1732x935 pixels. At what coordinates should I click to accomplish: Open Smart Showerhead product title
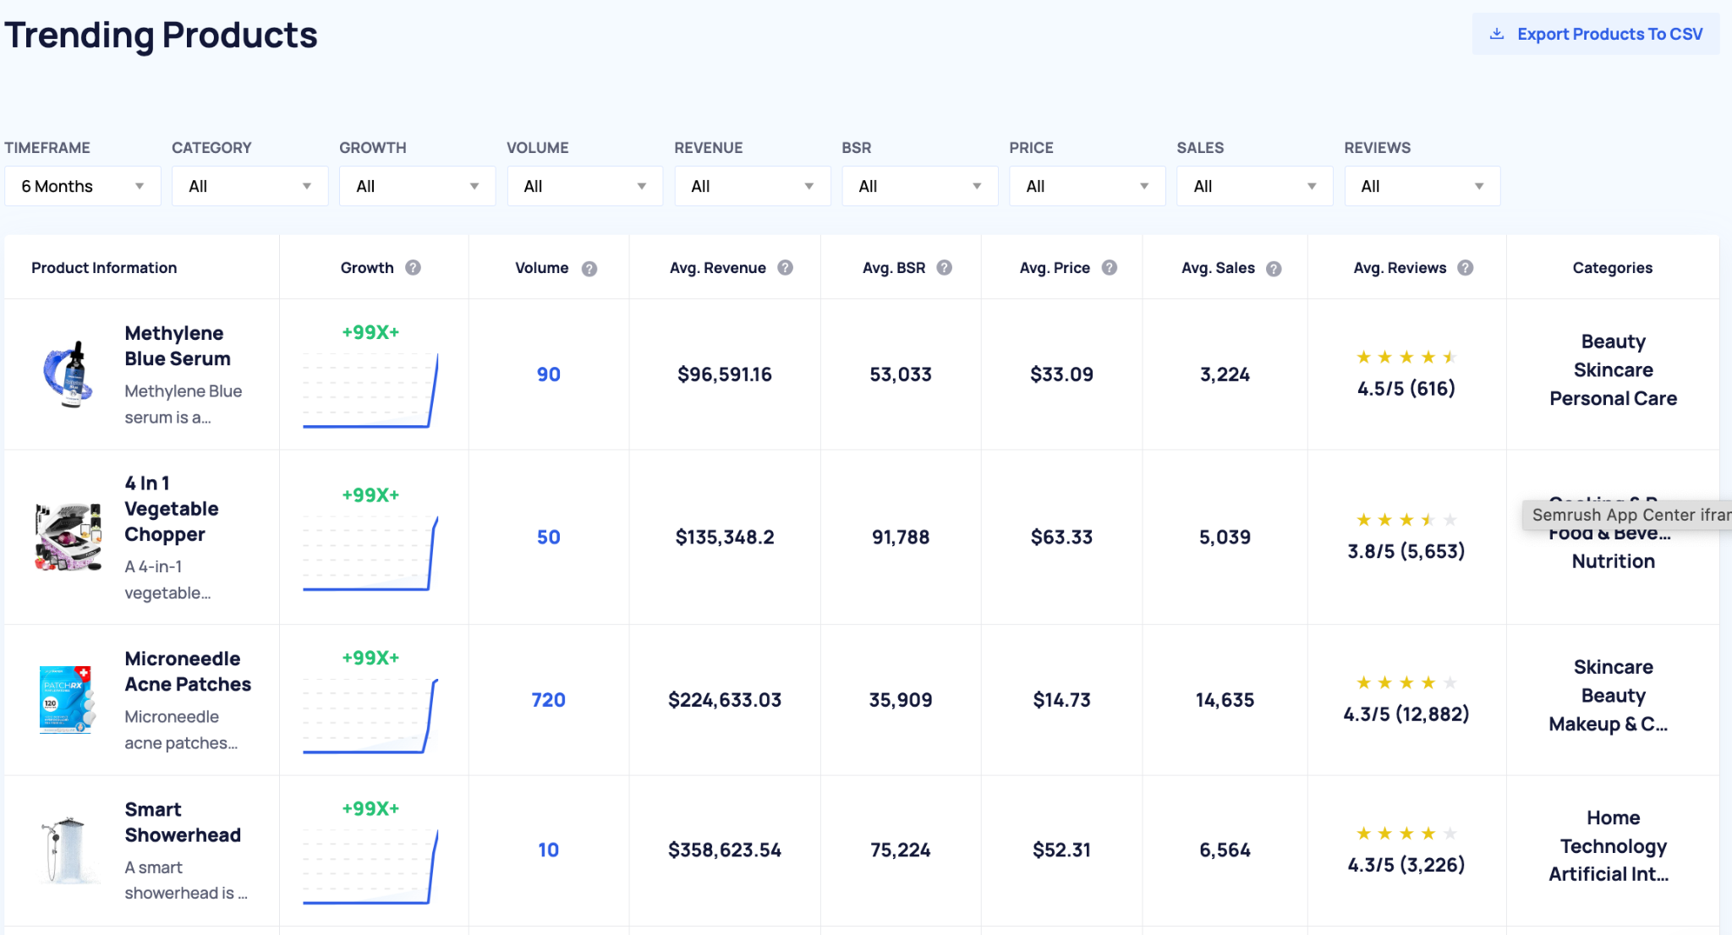click(x=183, y=822)
